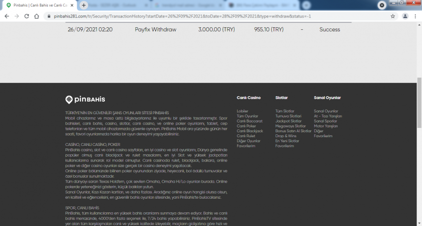
Task: Select the Pinbahis Canlı Bahis tab
Action: tap(40, 5)
